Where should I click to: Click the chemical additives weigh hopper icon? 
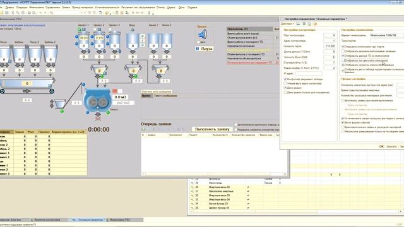click(x=160, y=70)
